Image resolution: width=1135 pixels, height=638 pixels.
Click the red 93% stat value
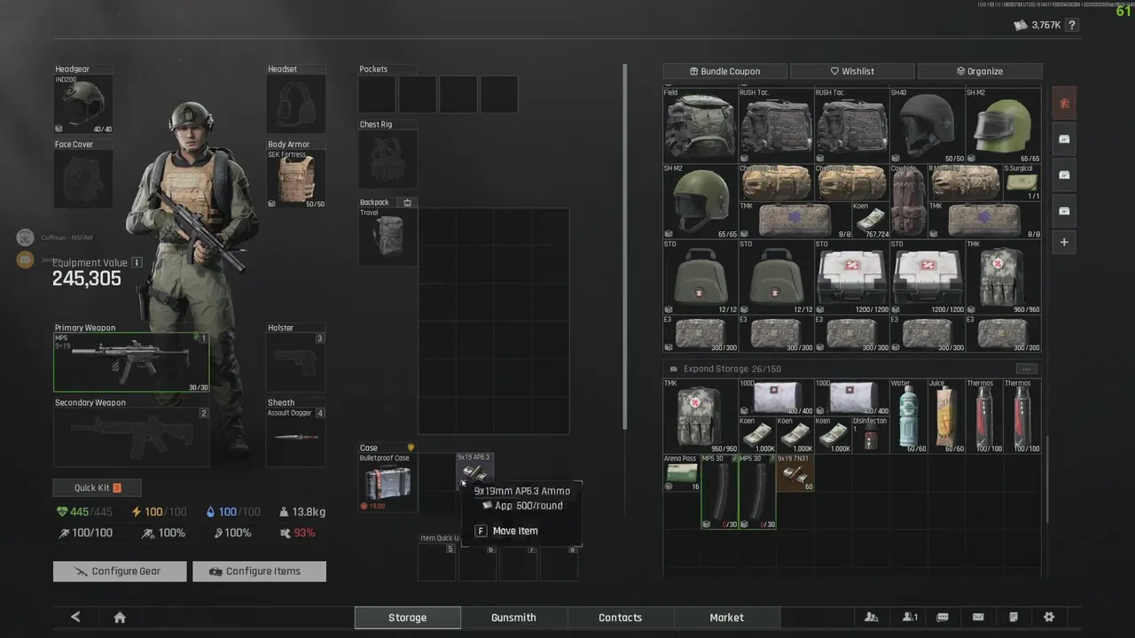coord(297,533)
